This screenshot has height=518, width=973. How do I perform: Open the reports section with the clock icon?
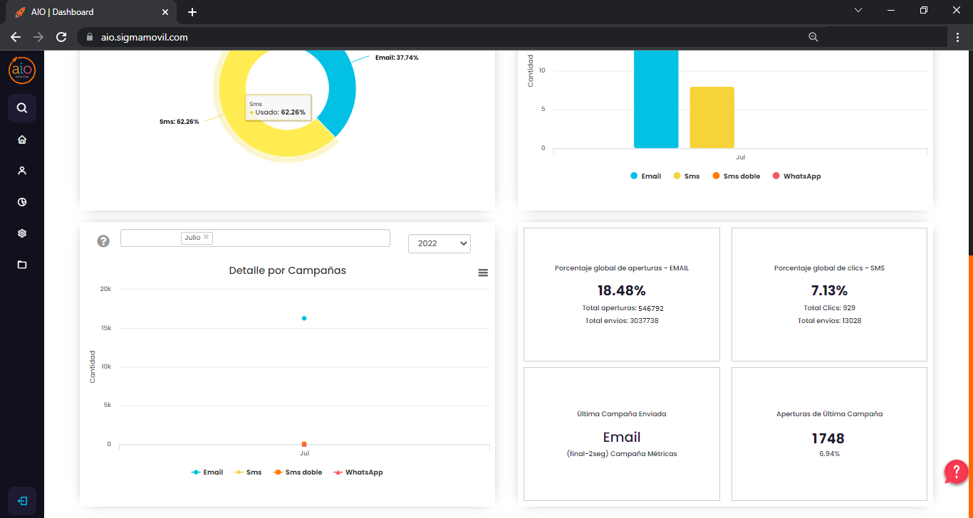21,201
